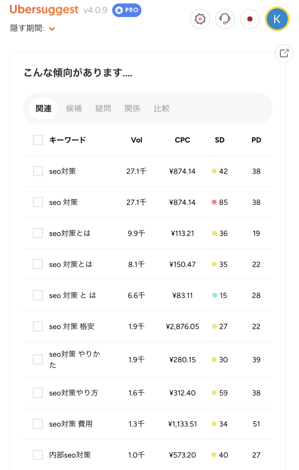Select the 内部seo対策 keyword checkbox

click(38, 455)
